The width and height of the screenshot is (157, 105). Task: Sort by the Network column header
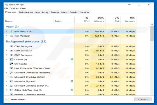tap(128, 19)
